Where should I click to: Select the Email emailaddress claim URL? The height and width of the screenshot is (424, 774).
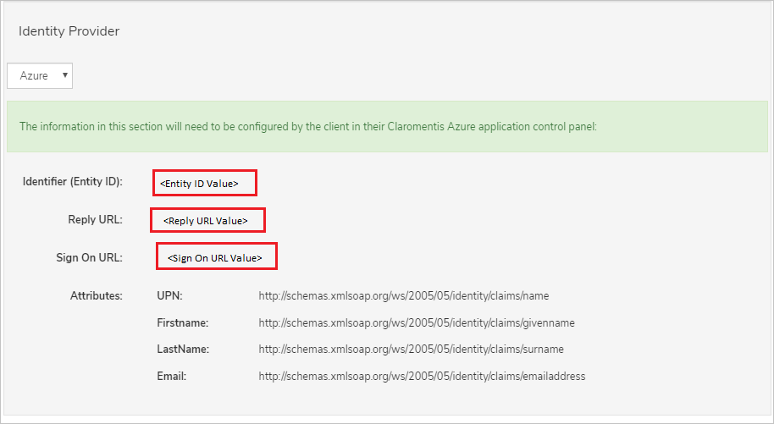point(422,376)
